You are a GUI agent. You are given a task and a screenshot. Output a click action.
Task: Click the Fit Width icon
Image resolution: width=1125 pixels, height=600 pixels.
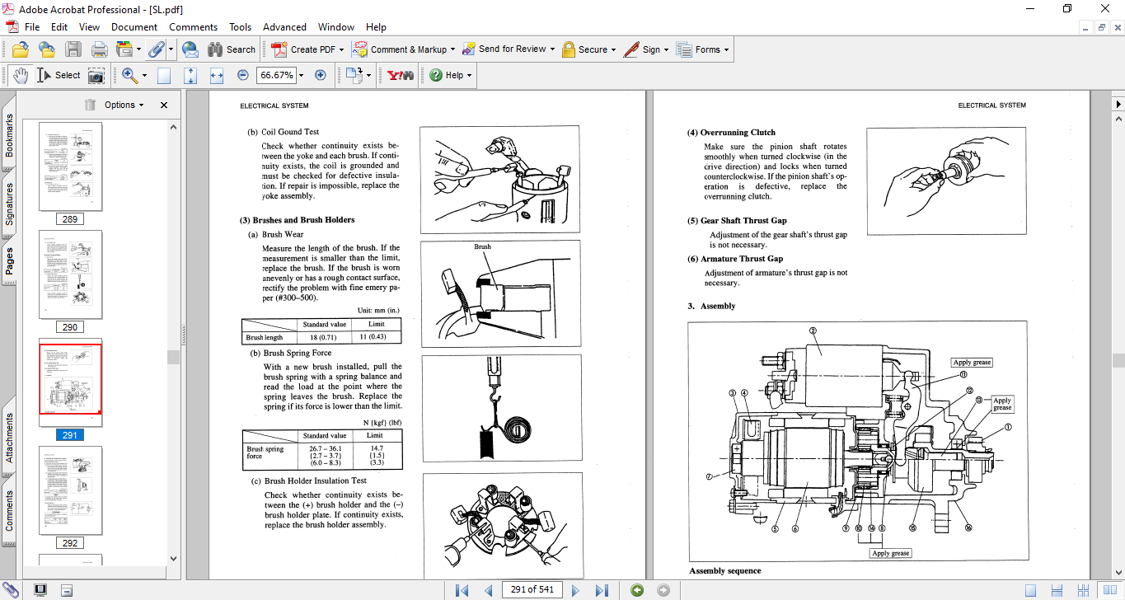[x=217, y=75]
